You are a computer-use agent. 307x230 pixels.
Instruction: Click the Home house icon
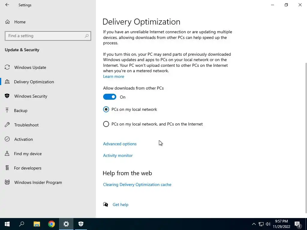(7, 22)
